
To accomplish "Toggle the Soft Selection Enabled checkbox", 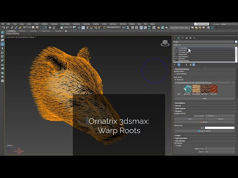I will point(176,146).
